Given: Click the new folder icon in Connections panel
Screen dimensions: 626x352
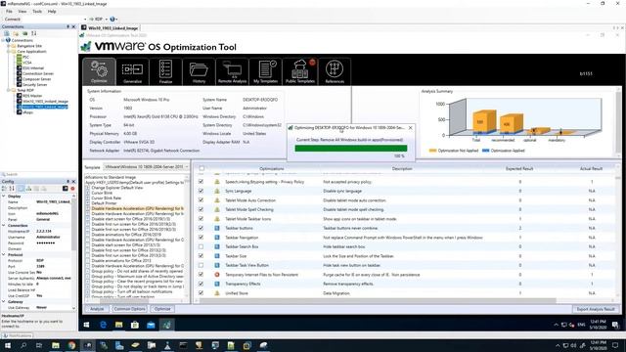Looking at the screenshot, I should pyautogui.click(x=16, y=33).
